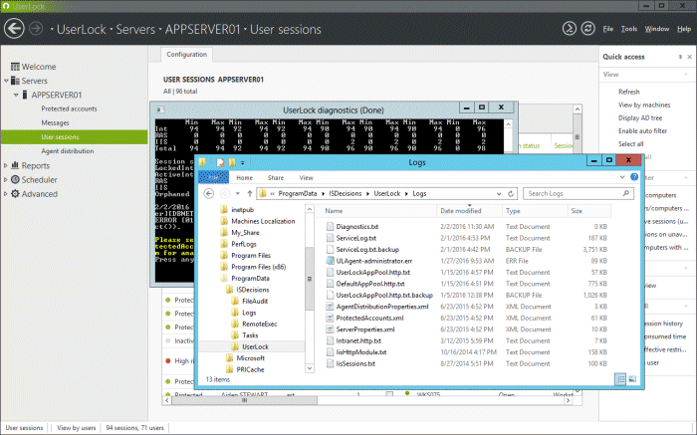
Task: Click New folder icon in Logs quick access toolbar
Action: tap(232, 162)
